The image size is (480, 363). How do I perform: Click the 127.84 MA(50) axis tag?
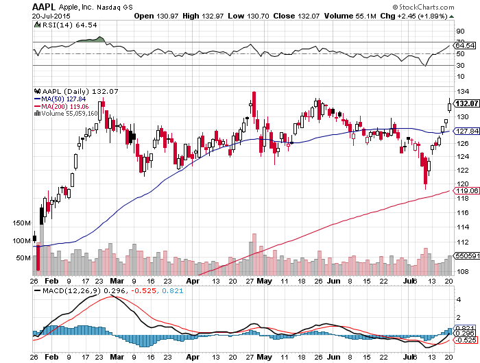[466, 132]
